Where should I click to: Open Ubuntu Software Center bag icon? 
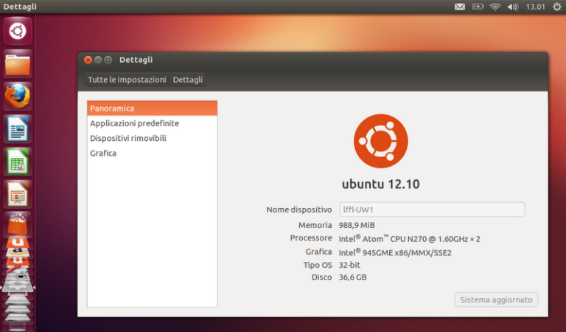(x=18, y=224)
